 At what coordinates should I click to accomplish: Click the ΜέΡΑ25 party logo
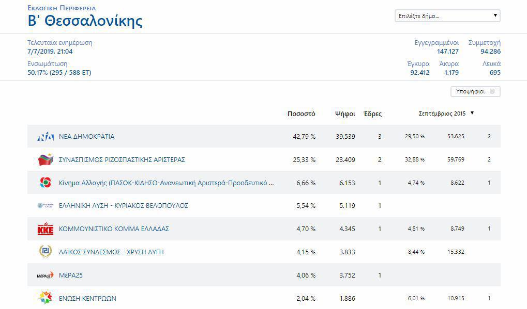coord(46,275)
